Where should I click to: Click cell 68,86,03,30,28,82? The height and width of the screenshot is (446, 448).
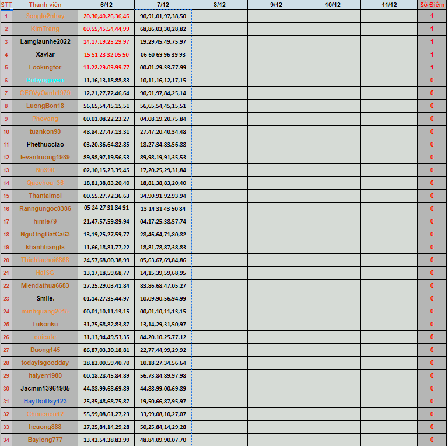click(x=163, y=29)
